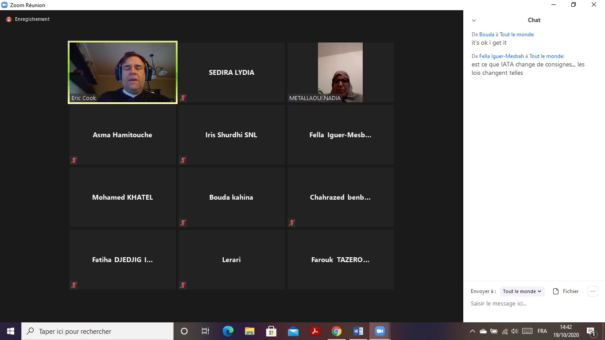The image size is (605, 340).
Task: Click the clock showing 14:42
Action: [566, 327]
